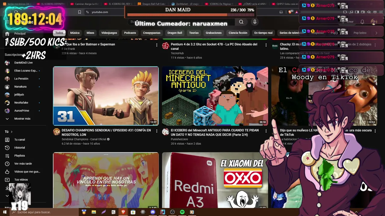Open the YouTube notifications bell
The height and width of the screenshot is (216, 385).
pyautogui.click(x=362, y=22)
